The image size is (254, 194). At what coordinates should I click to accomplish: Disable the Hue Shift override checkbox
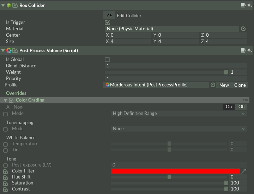[x=6, y=177]
